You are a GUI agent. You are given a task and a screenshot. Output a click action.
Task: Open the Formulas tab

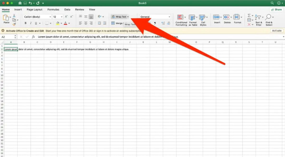tap(53, 9)
